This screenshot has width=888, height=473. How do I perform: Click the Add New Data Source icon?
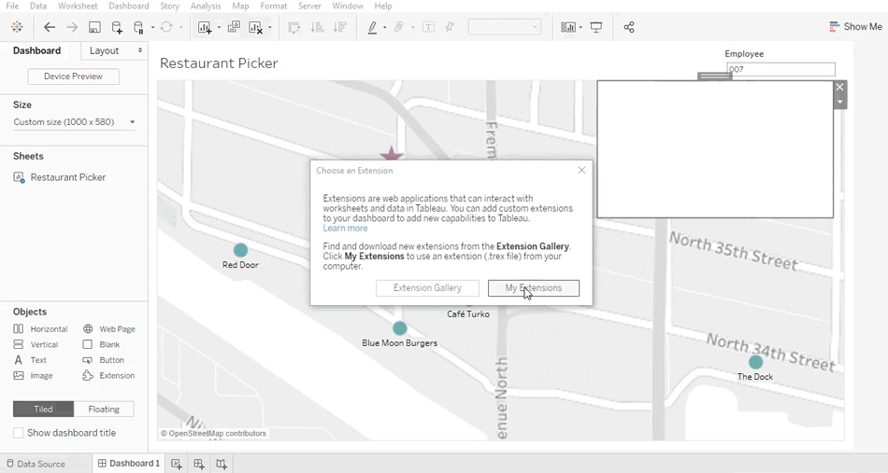pyautogui.click(x=117, y=28)
